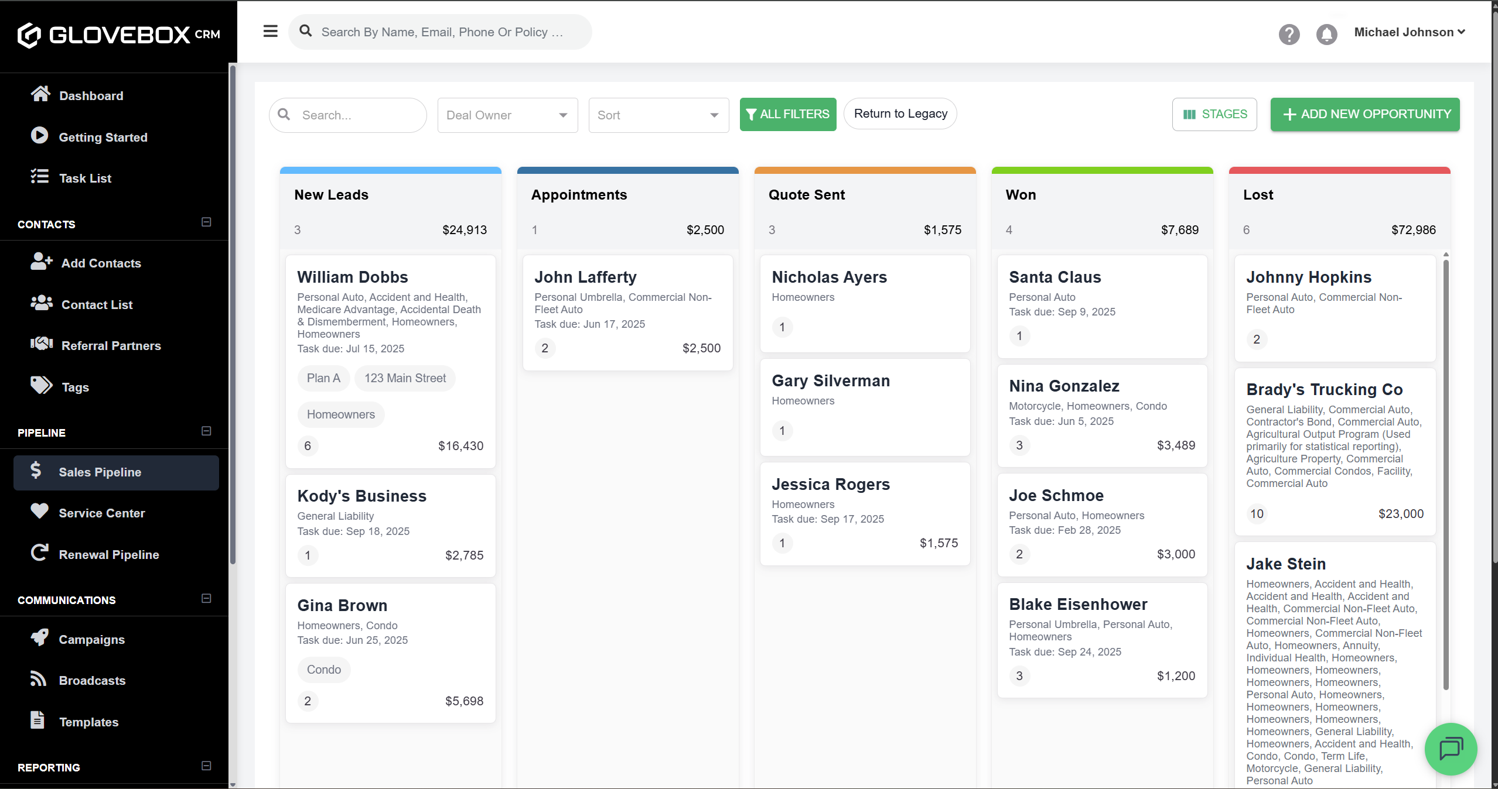Open the Deal Owner dropdown
This screenshot has width=1498, height=789.
[x=507, y=115]
